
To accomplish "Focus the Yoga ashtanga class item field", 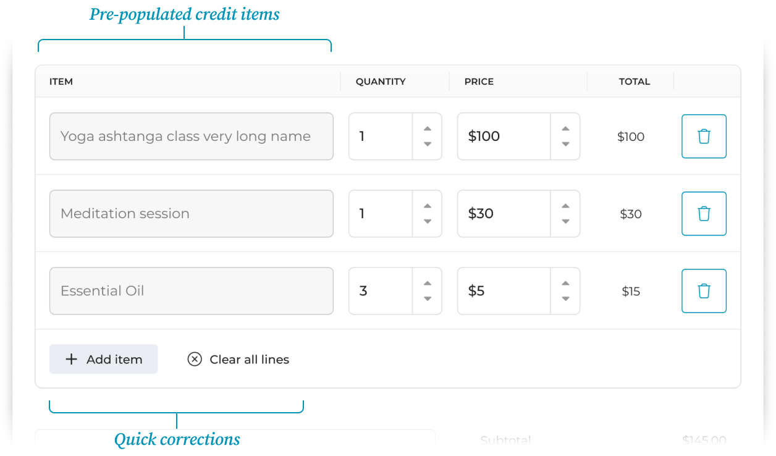I will [191, 137].
